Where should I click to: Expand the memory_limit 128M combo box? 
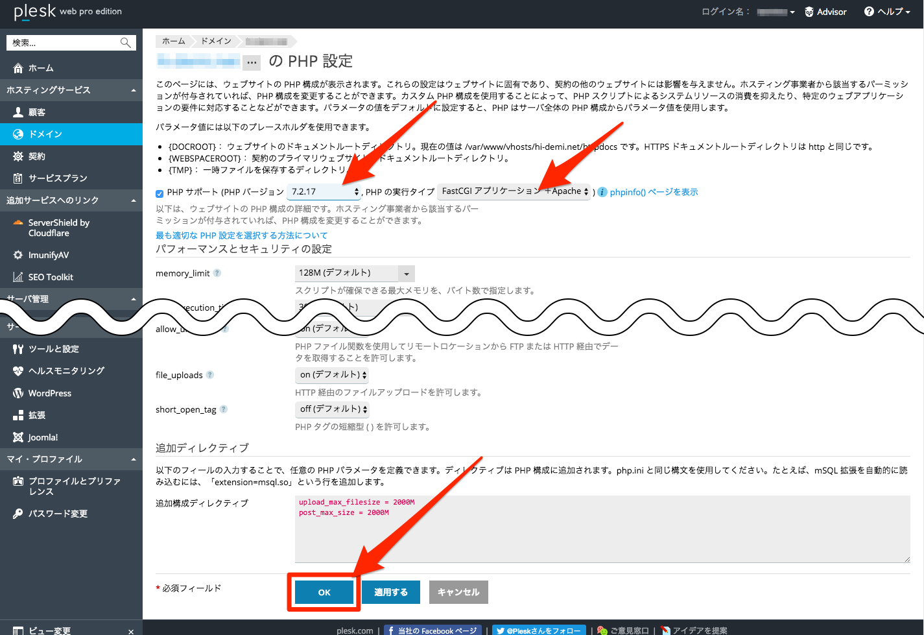click(407, 274)
